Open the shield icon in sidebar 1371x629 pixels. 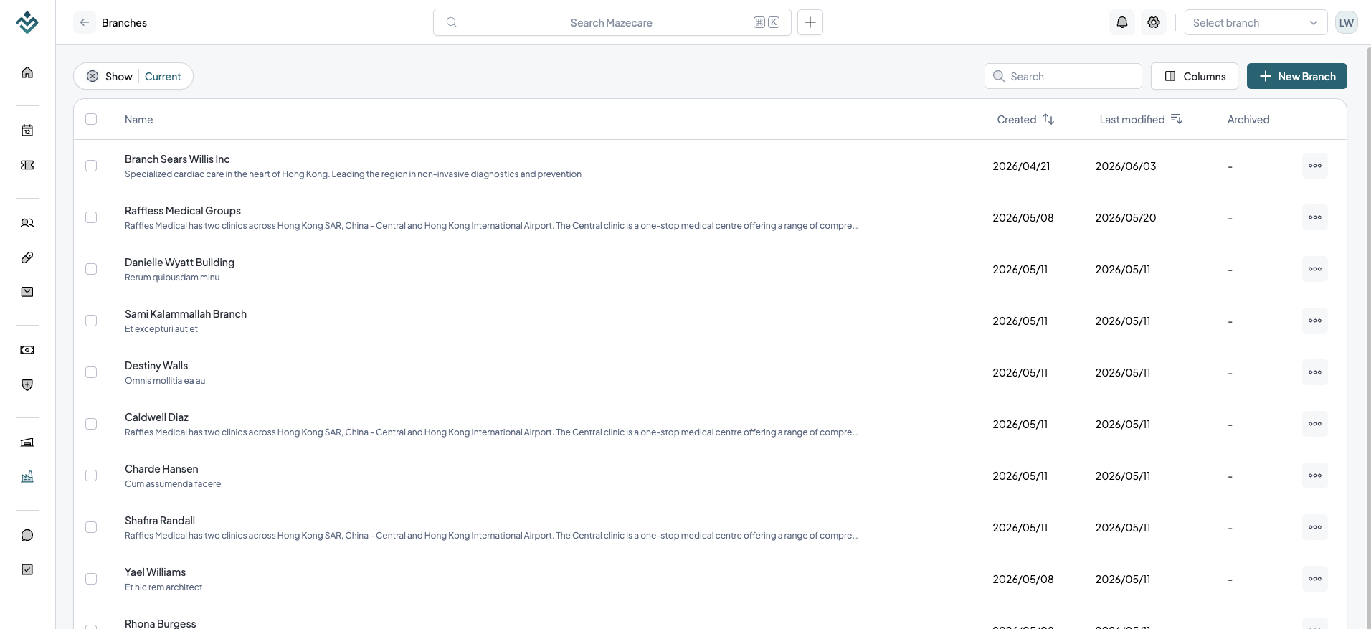[x=27, y=385]
